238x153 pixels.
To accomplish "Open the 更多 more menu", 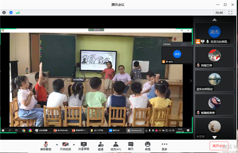I will click(x=164, y=146).
